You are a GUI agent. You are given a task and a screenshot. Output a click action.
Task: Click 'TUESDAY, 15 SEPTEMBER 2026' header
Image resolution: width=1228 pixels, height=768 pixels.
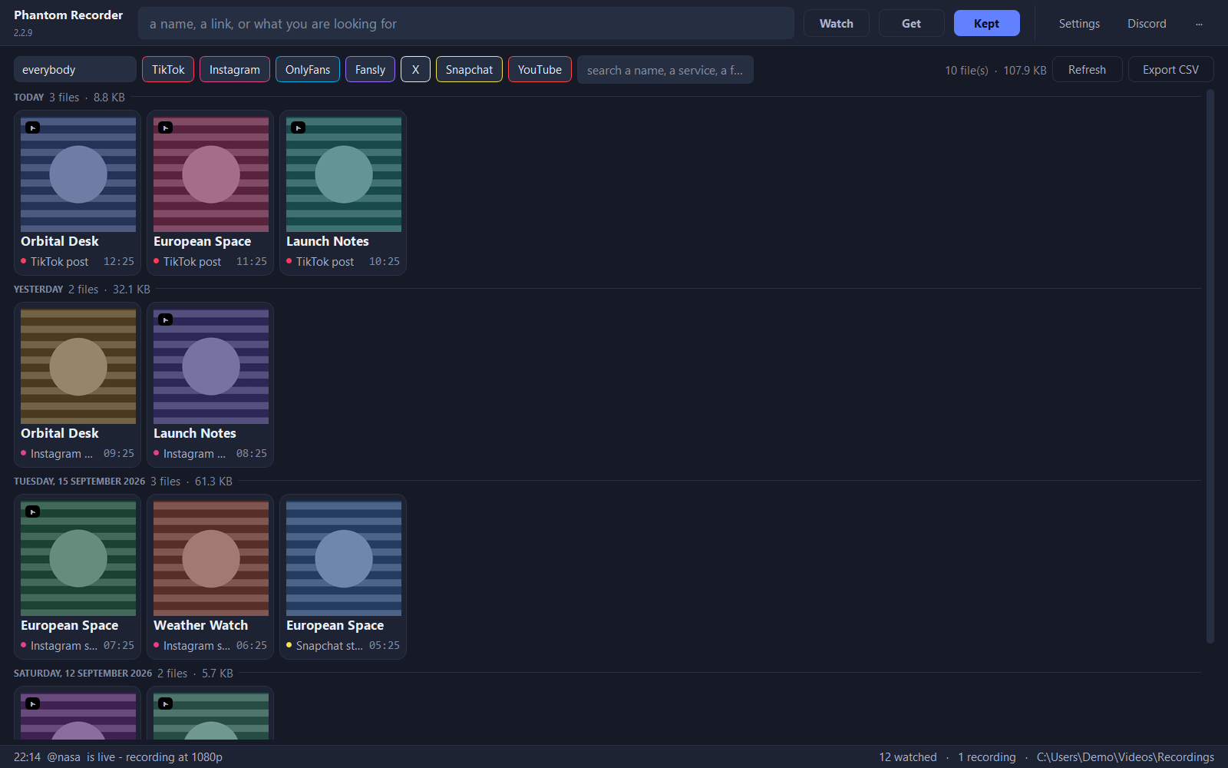click(79, 482)
